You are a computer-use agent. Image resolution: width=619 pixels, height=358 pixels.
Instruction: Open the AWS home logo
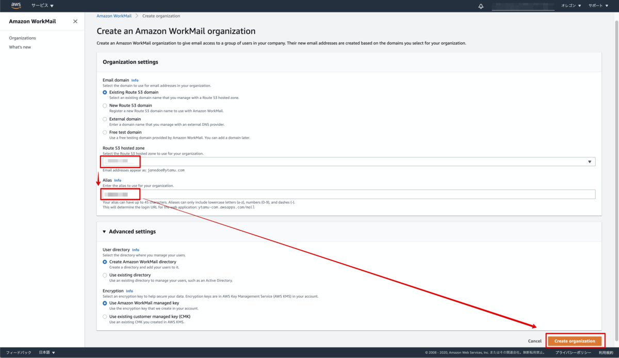point(16,6)
